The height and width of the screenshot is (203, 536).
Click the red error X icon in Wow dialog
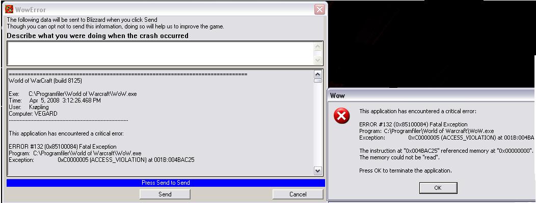(x=341, y=116)
